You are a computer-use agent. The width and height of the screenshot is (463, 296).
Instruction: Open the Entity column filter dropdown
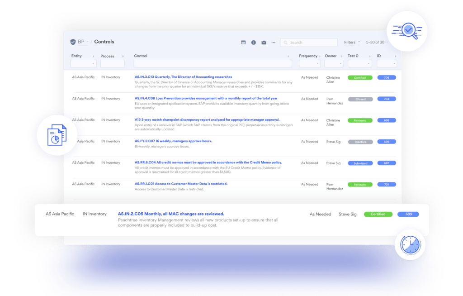[x=83, y=64]
